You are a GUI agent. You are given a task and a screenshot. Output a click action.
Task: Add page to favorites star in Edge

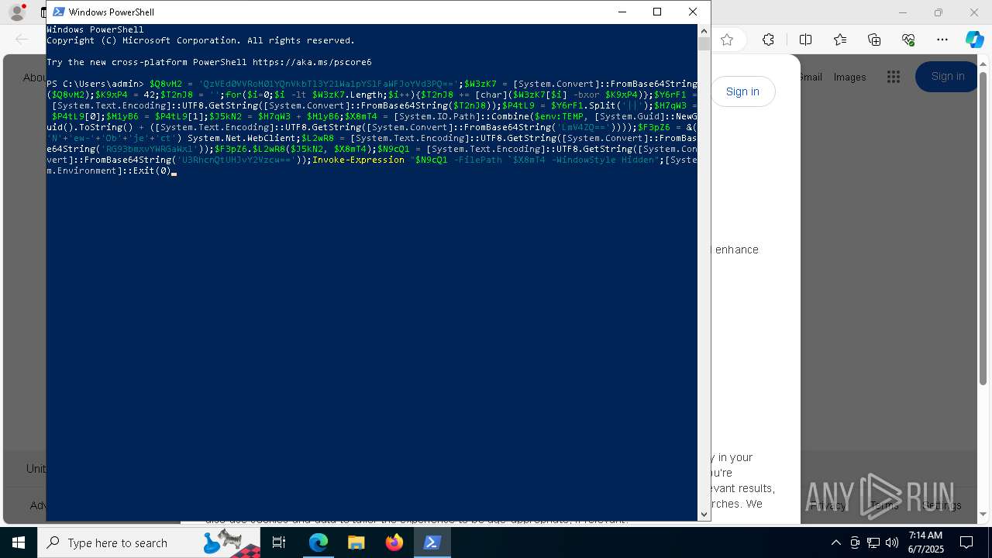pos(727,40)
